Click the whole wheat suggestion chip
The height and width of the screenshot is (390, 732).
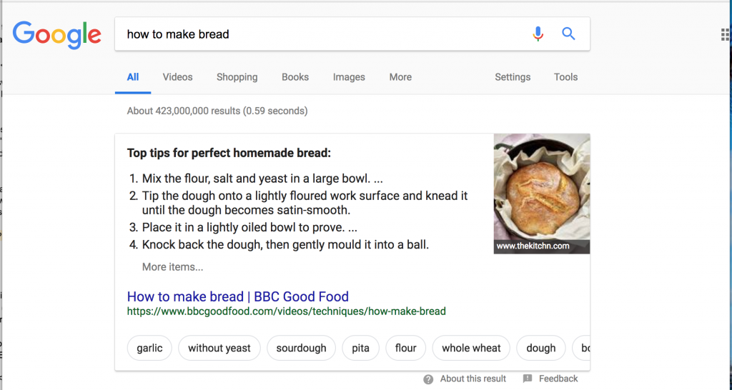coord(471,349)
